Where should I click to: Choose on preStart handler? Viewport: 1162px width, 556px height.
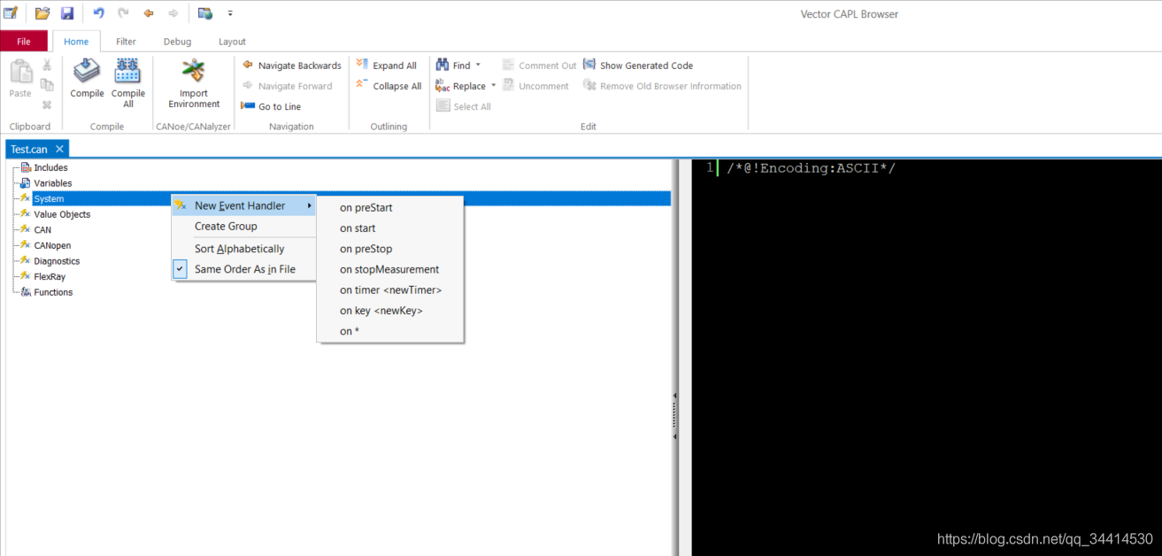point(390,208)
